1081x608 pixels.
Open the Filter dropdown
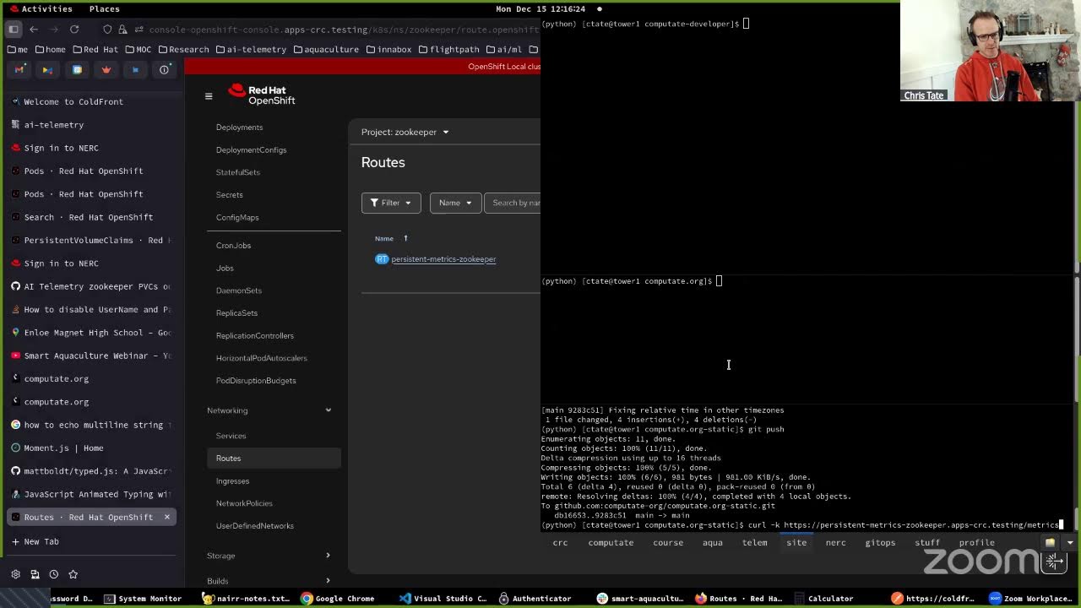pos(391,203)
